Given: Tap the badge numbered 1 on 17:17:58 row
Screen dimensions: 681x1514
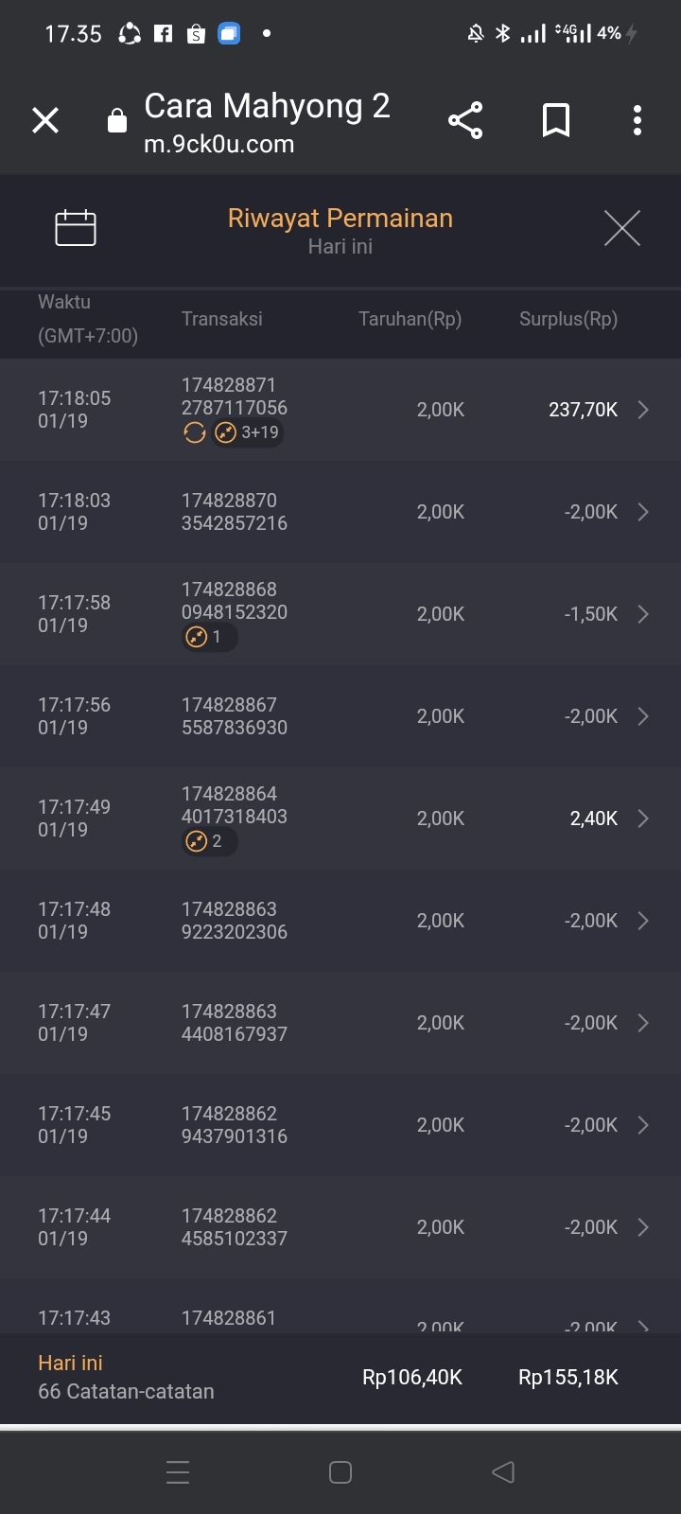Looking at the screenshot, I should (209, 638).
